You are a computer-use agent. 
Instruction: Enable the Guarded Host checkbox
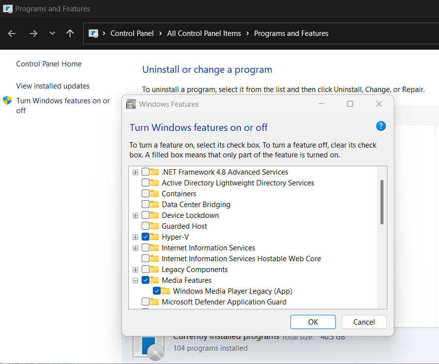click(x=146, y=226)
